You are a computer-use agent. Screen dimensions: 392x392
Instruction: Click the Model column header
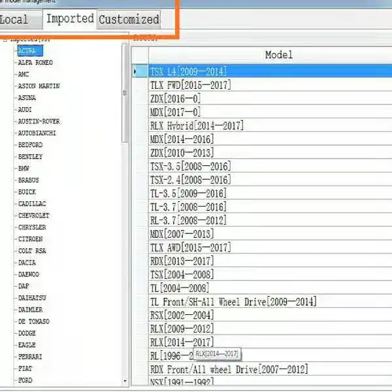(278, 55)
